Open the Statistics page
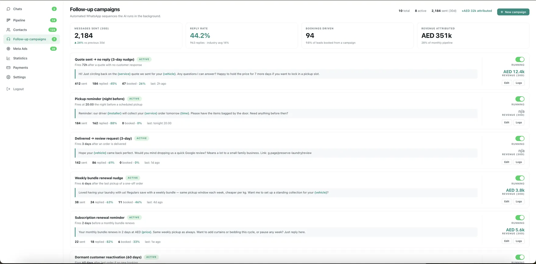Screen dimensions: 536x264 [32, 58]
